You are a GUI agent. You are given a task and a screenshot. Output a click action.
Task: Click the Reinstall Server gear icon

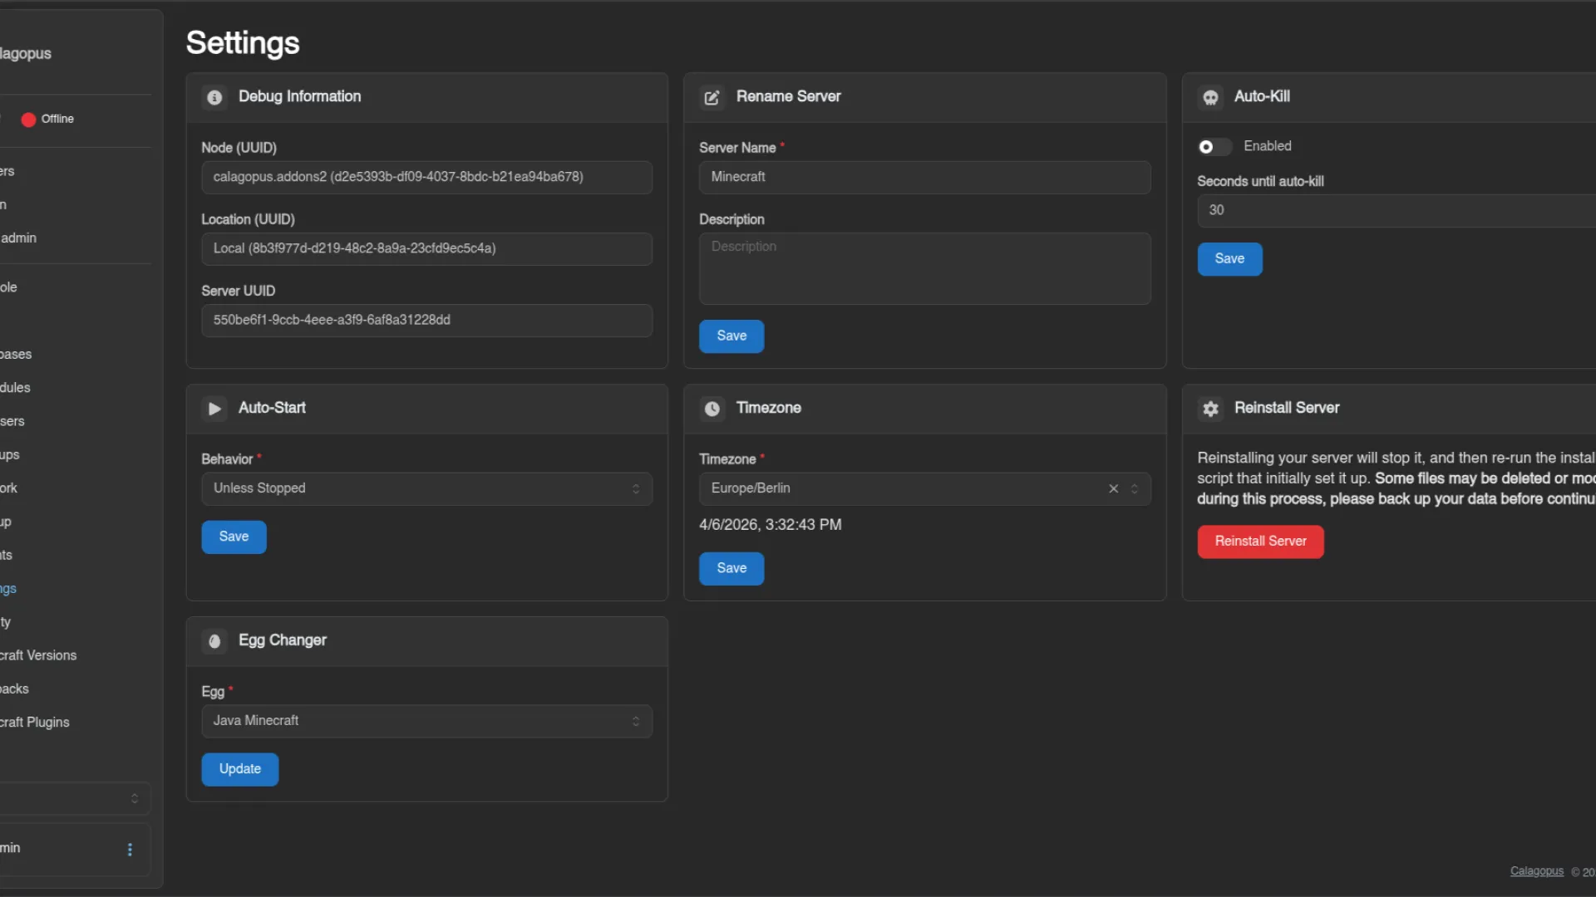tap(1210, 409)
